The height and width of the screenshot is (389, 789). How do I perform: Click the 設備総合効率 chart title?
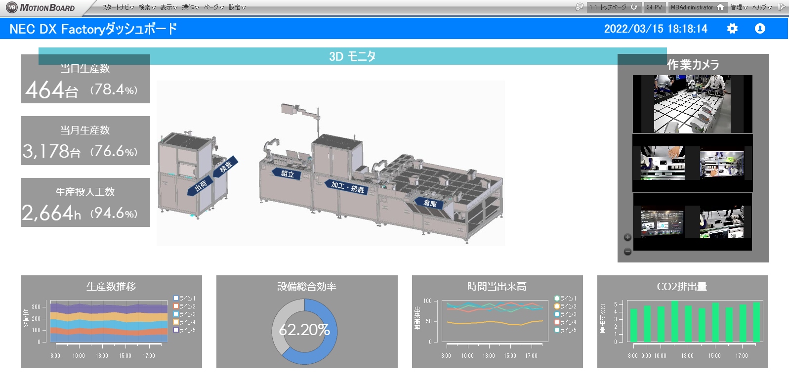point(307,287)
